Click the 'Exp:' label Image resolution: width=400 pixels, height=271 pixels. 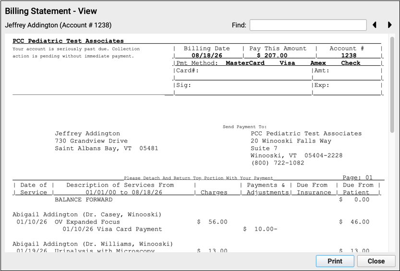(x=322, y=85)
